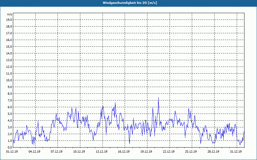Screen dimensions: 257x160
Task: Select the '28.12.19' date label
Action: coord(213,152)
